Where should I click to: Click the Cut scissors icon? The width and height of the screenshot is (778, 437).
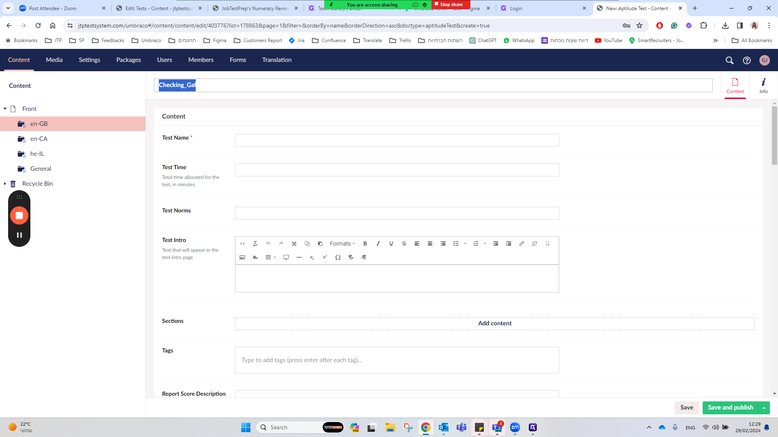294,244
